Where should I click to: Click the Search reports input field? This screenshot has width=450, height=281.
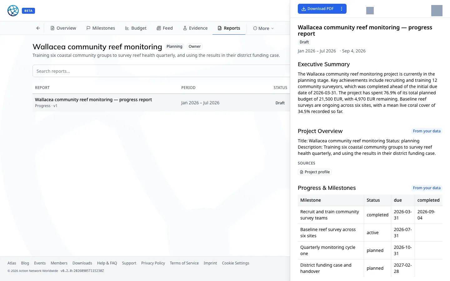(x=161, y=71)
